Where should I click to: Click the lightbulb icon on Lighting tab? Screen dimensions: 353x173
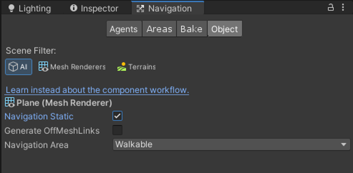pyautogui.click(x=11, y=8)
